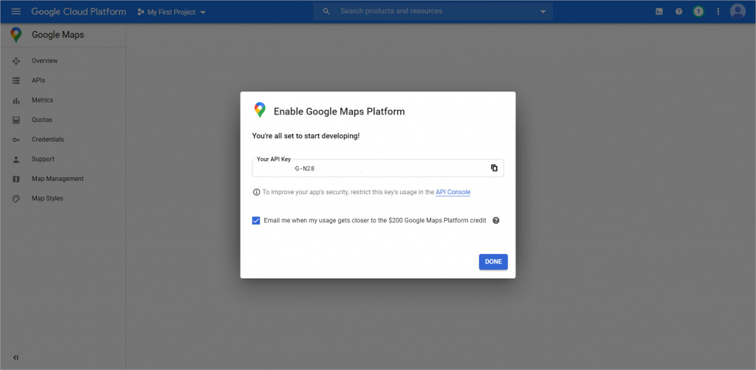Open the My First Project selector dropdown
This screenshot has height=370, width=756.
[x=171, y=13]
